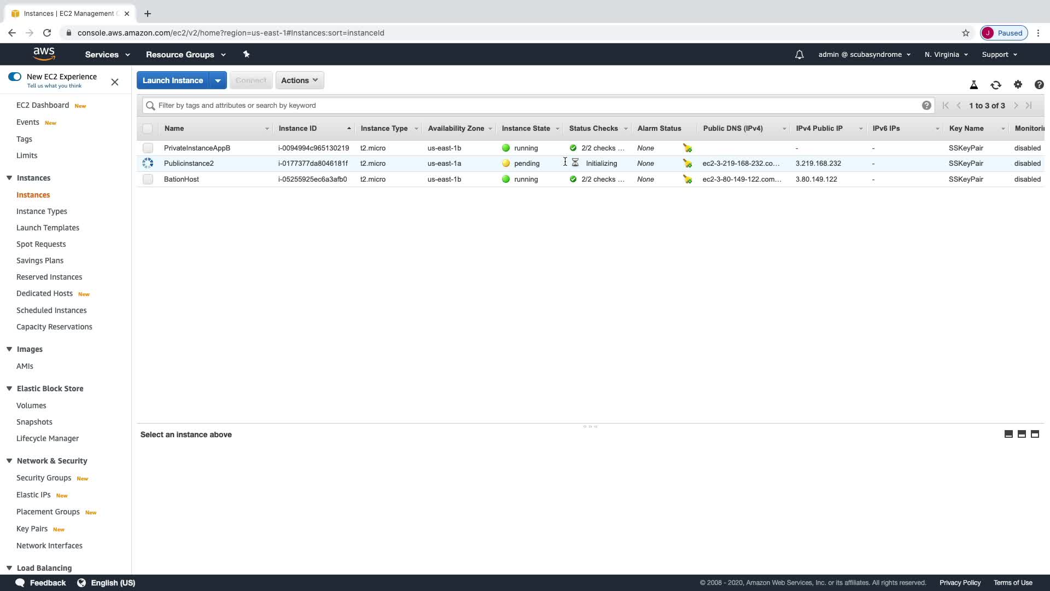The height and width of the screenshot is (591, 1050).
Task: Click the help question mark icon in the toolbar
Action: click(1039, 85)
